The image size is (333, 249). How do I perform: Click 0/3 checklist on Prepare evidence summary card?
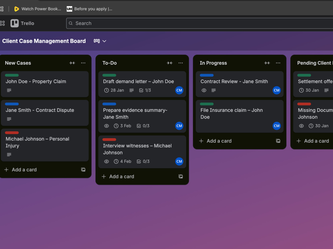pos(143,126)
